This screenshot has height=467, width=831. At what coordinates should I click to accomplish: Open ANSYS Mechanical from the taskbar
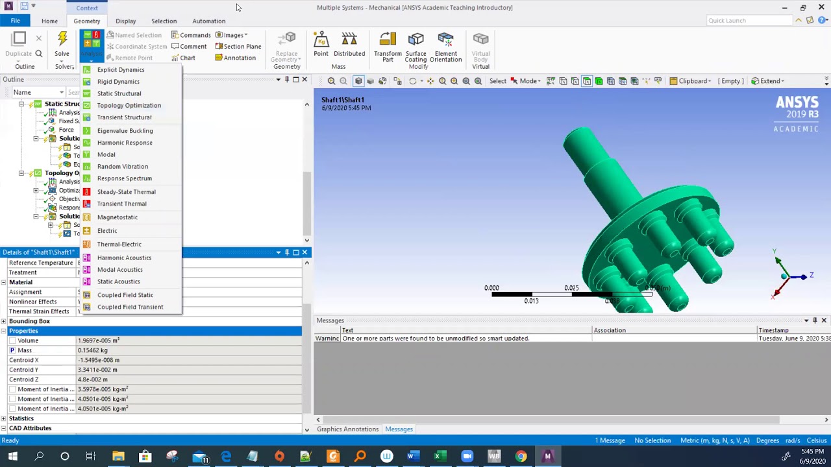[x=547, y=456]
